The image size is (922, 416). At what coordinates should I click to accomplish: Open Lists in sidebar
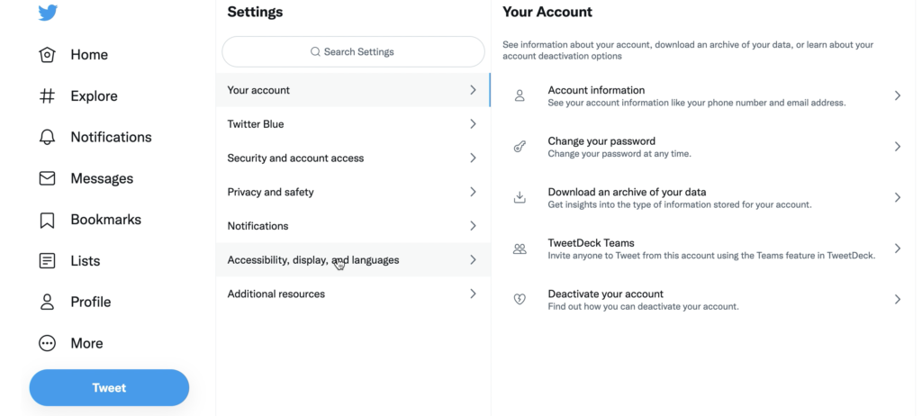tap(86, 260)
